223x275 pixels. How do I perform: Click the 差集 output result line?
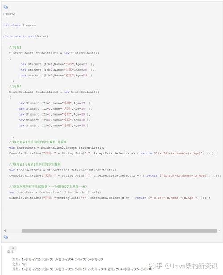(x=58, y=259)
